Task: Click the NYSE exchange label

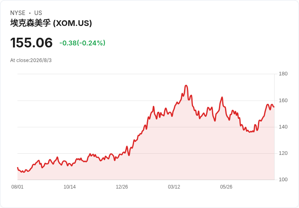Action: [x=18, y=13]
